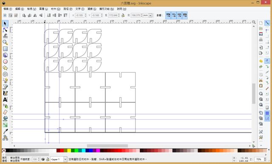
Task: Toggle Layer 1 visibility eye icon
Action: click(x=43, y=159)
